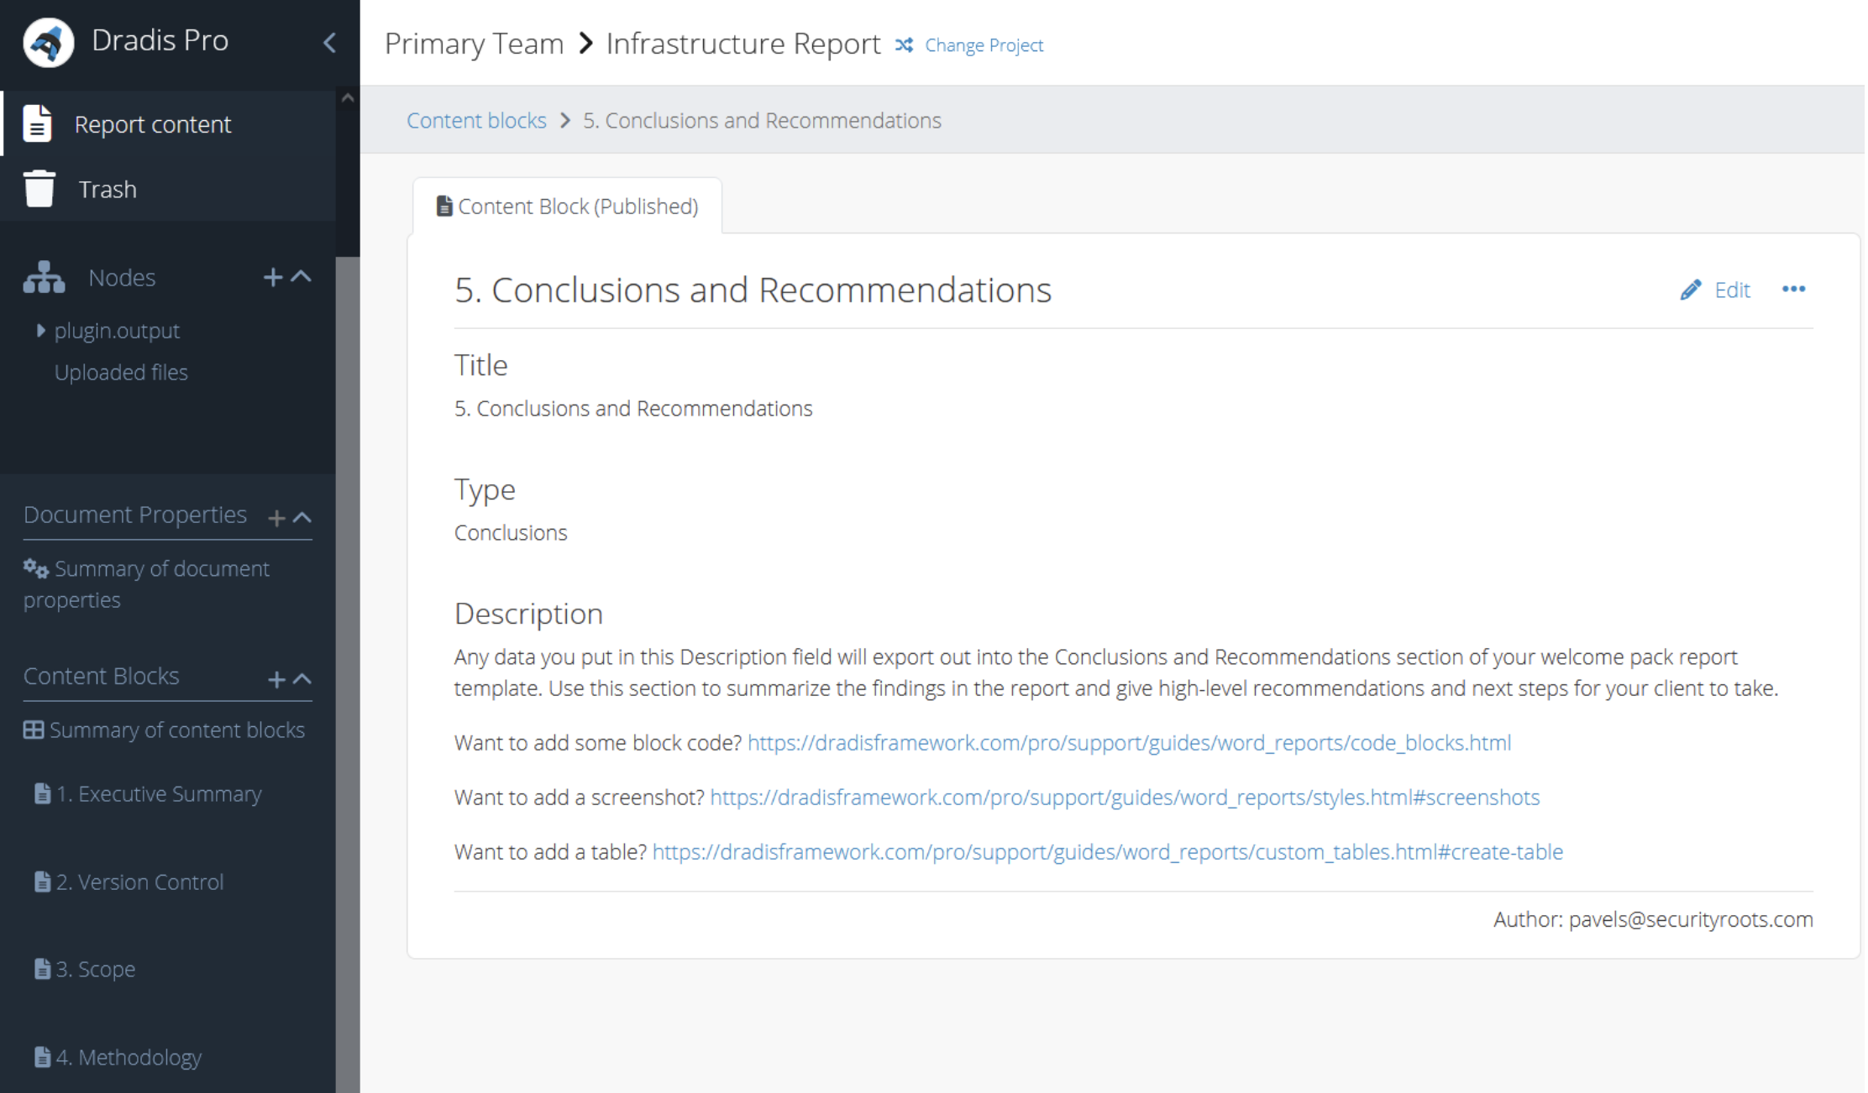Click the sidebar scroll-up arrow
1868x1093 pixels.
pos(348,98)
